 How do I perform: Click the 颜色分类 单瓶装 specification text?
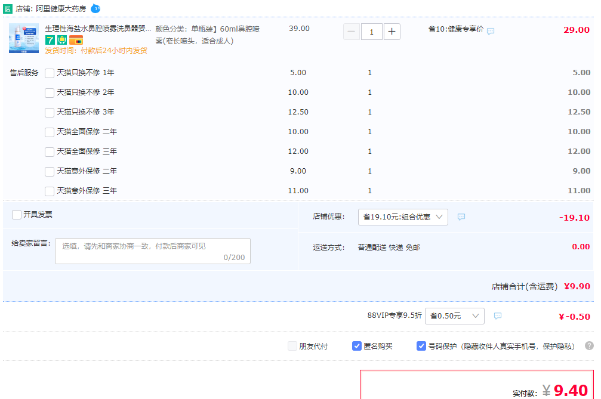(x=208, y=35)
